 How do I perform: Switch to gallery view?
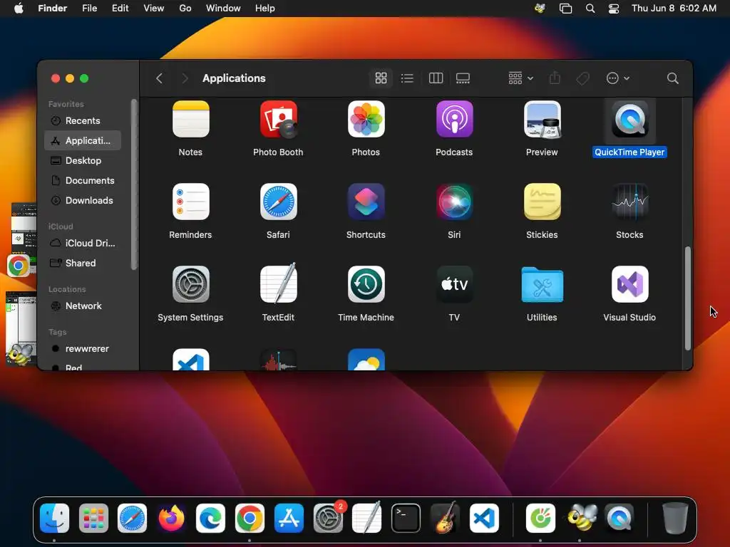(463, 78)
